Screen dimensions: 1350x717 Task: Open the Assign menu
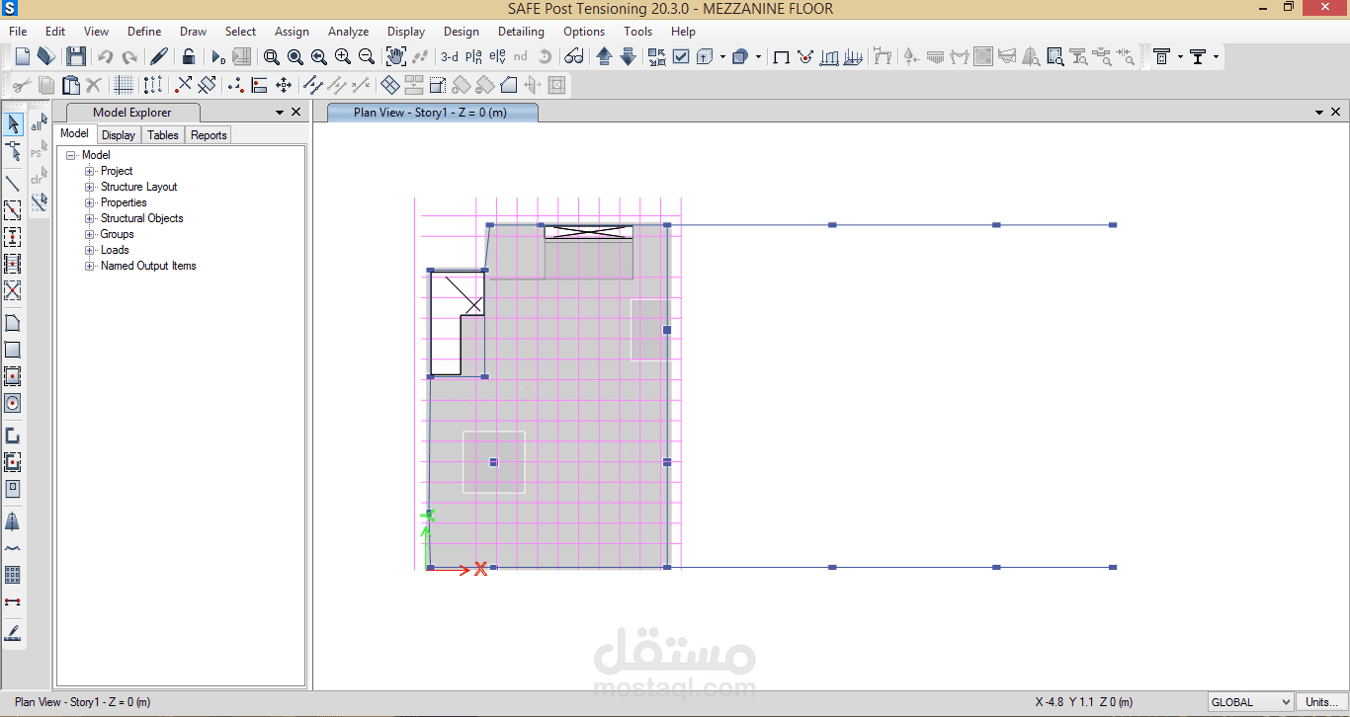pos(292,32)
